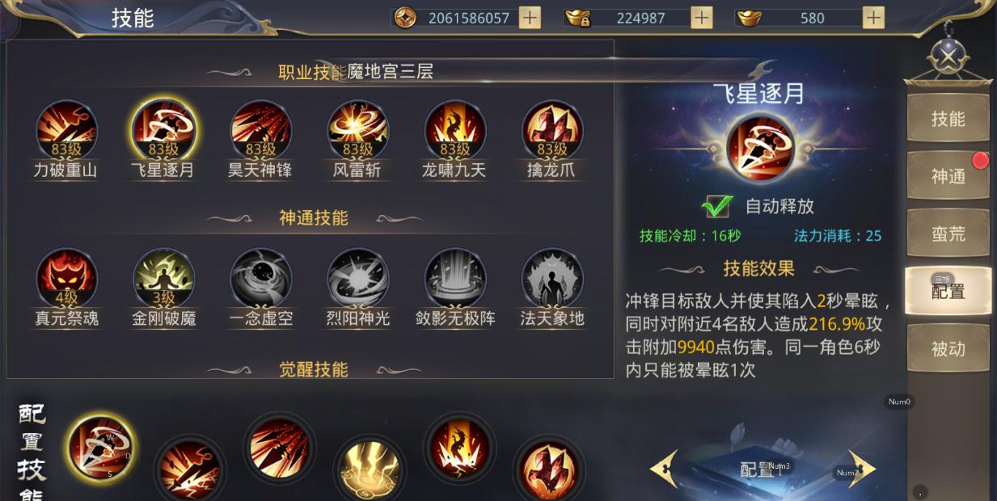Screen dimensions: 997x501
Task: Select the locked 一念虚空 skill
Action: pyautogui.click(x=260, y=279)
